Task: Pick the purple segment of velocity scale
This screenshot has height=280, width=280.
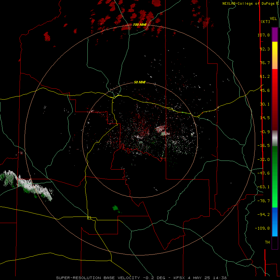Action: coord(275,35)
